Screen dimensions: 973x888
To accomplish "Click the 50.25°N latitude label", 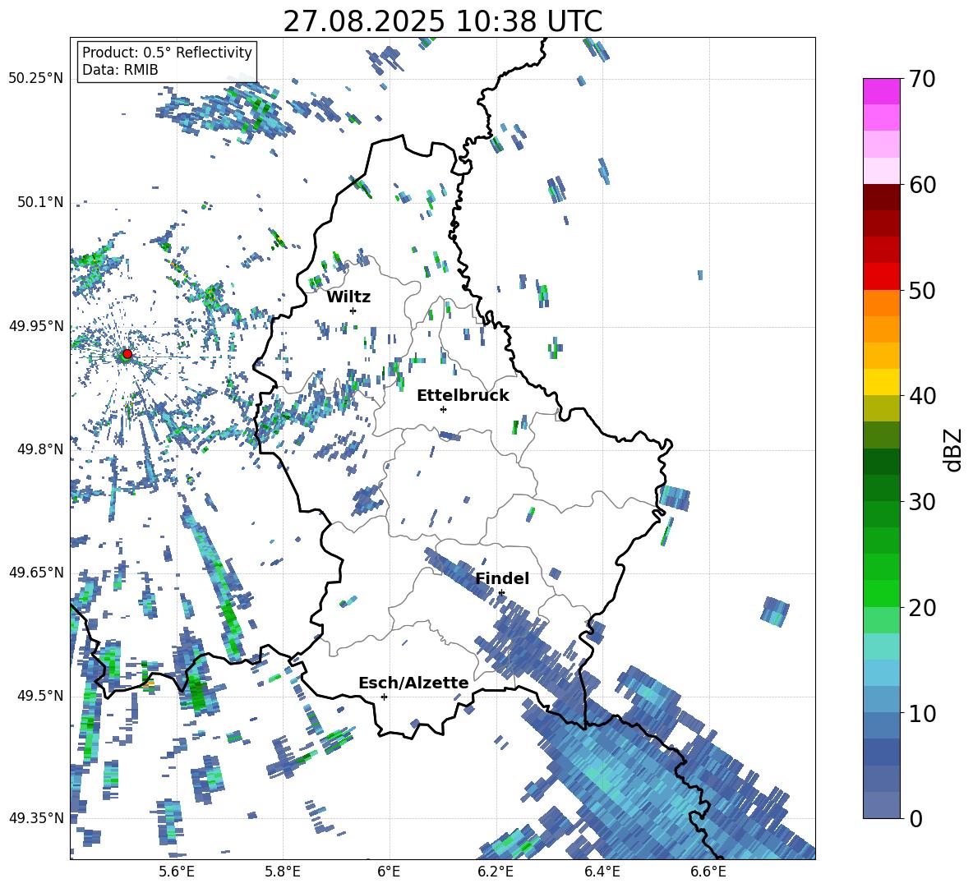I will 36,79.
